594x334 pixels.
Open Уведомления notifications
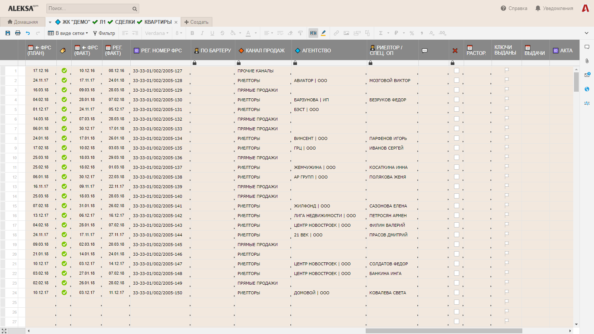point(554,8)
